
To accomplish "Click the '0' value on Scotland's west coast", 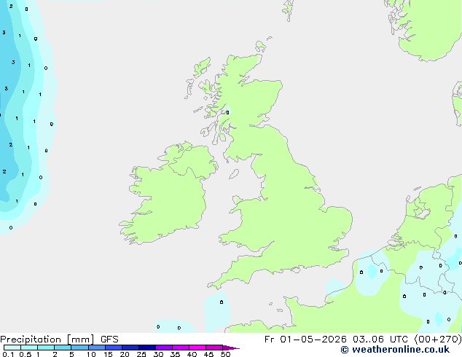I will click(227, 112).
